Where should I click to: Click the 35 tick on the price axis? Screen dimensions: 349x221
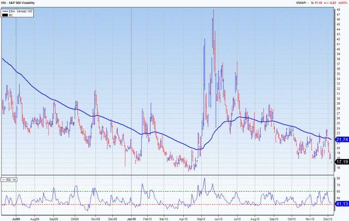point(338,73)
